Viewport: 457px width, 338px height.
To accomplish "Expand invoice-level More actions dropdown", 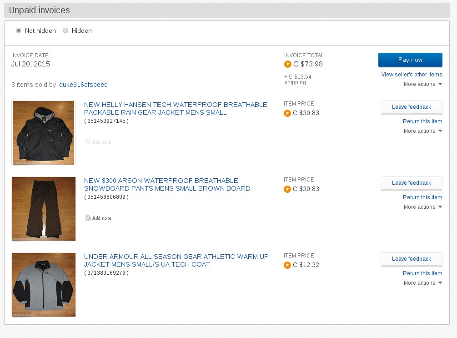I will point(422,84).
